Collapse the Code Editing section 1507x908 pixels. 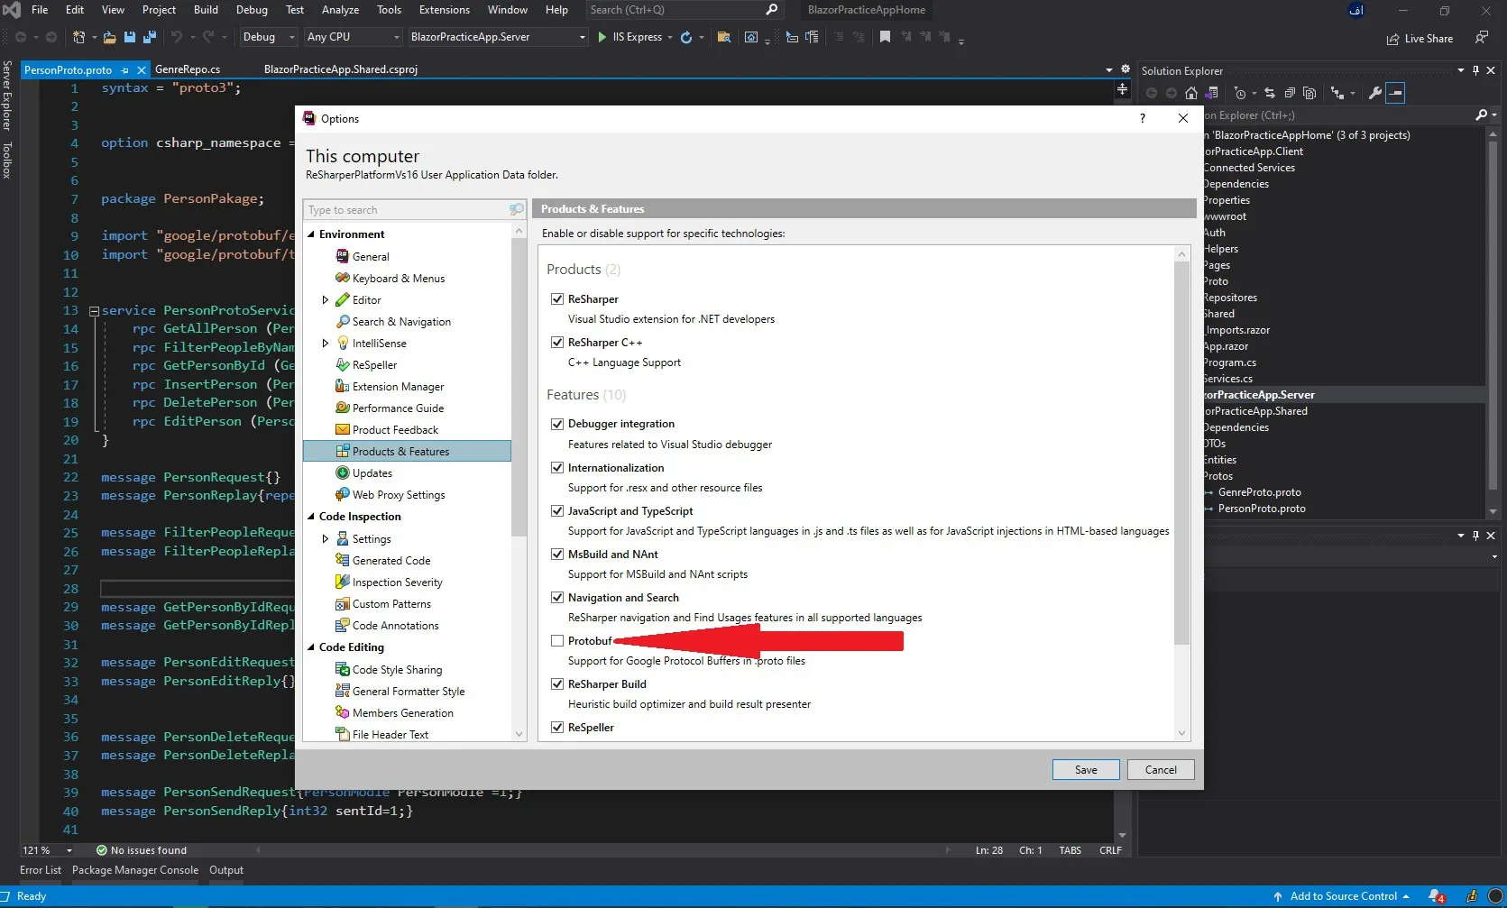[x=311, y=647]
